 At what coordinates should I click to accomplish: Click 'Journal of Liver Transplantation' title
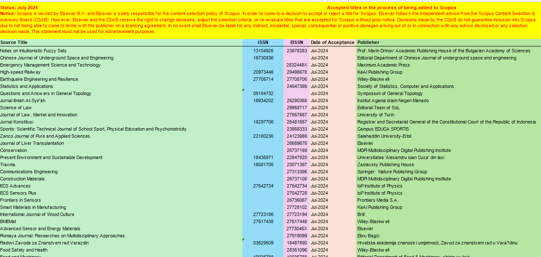[121, 143]
